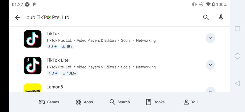Screen dimensions: 245x112
Task: Tap the microphone voice search icon
Action: [x=221, y=18]
